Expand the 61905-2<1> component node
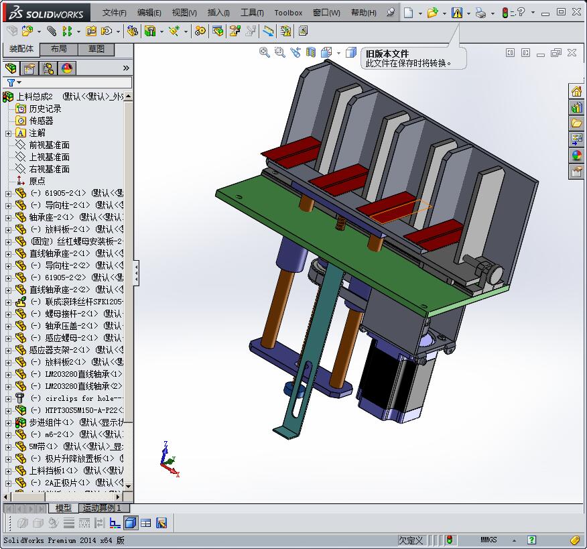587x549 pixels. [8, 194]
